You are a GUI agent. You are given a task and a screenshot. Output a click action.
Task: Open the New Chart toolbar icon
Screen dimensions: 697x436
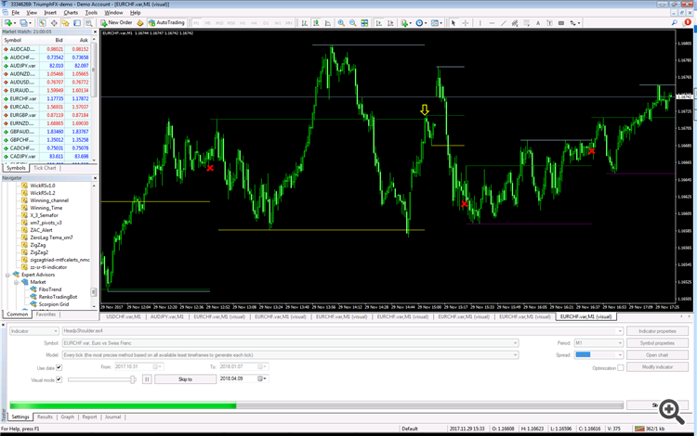click(x=8, y=22)
